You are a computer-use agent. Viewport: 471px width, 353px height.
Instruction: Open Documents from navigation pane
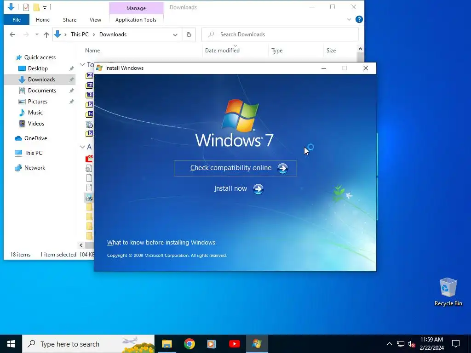(42, 91)
